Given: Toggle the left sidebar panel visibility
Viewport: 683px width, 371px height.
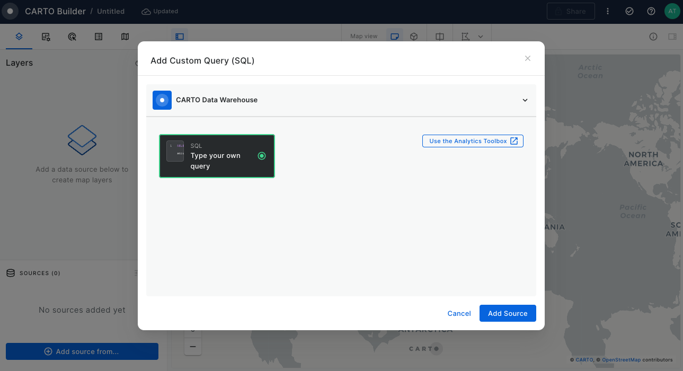Looking at the screenshot, I should [180, 37].
